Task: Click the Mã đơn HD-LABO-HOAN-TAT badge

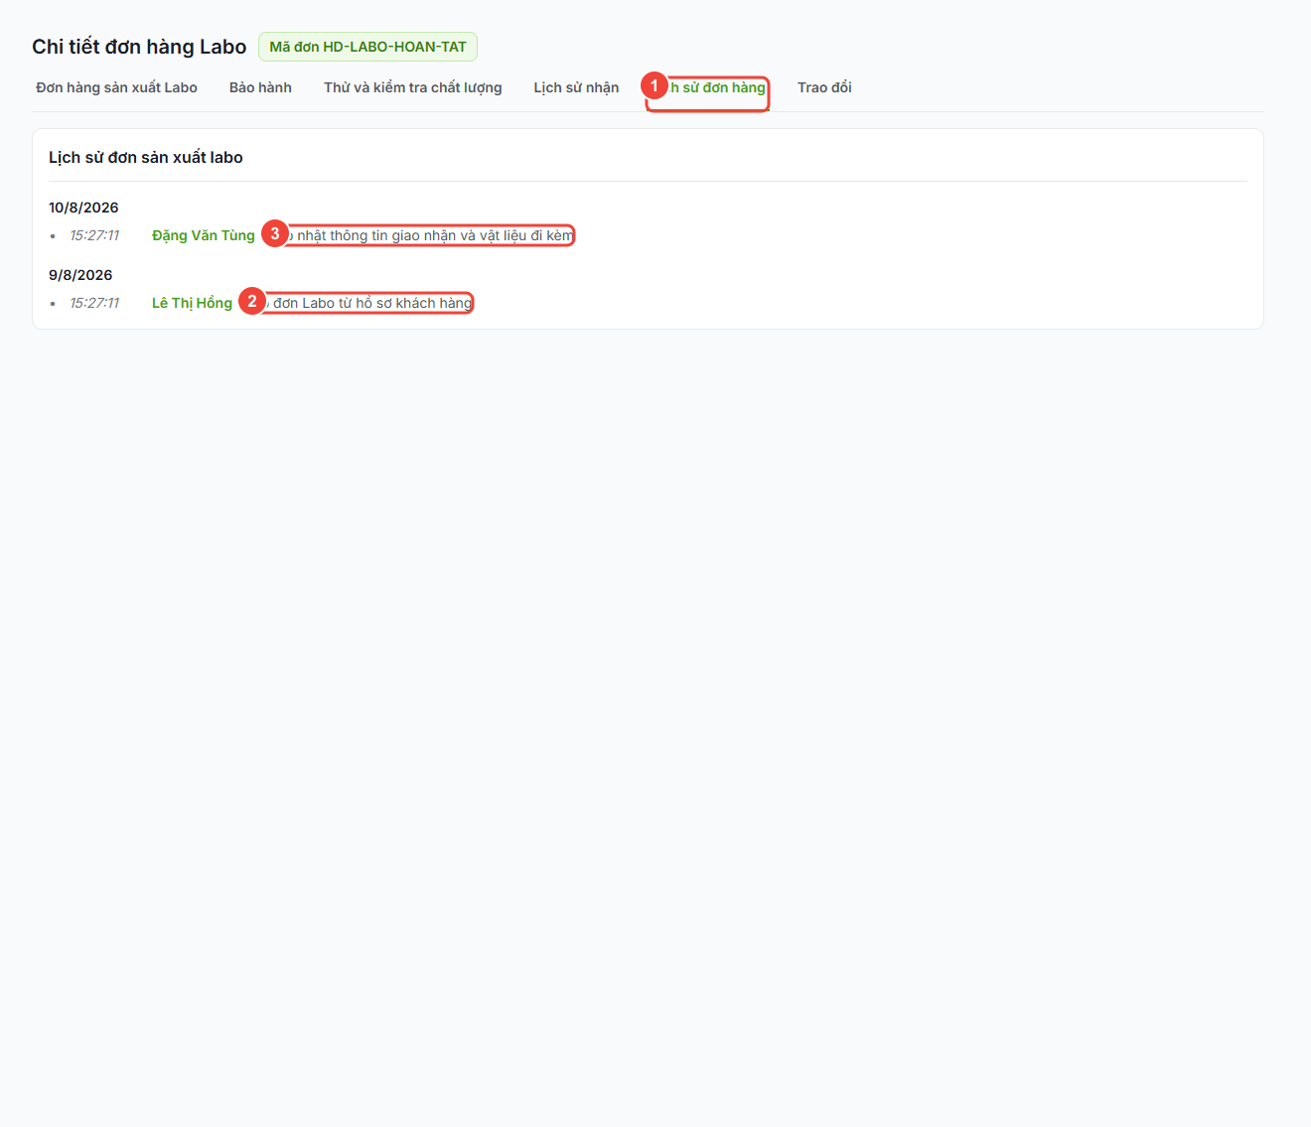Action: click(x=367, y=47)
